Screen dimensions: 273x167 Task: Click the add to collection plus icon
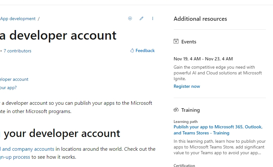(x=130, y=18)
